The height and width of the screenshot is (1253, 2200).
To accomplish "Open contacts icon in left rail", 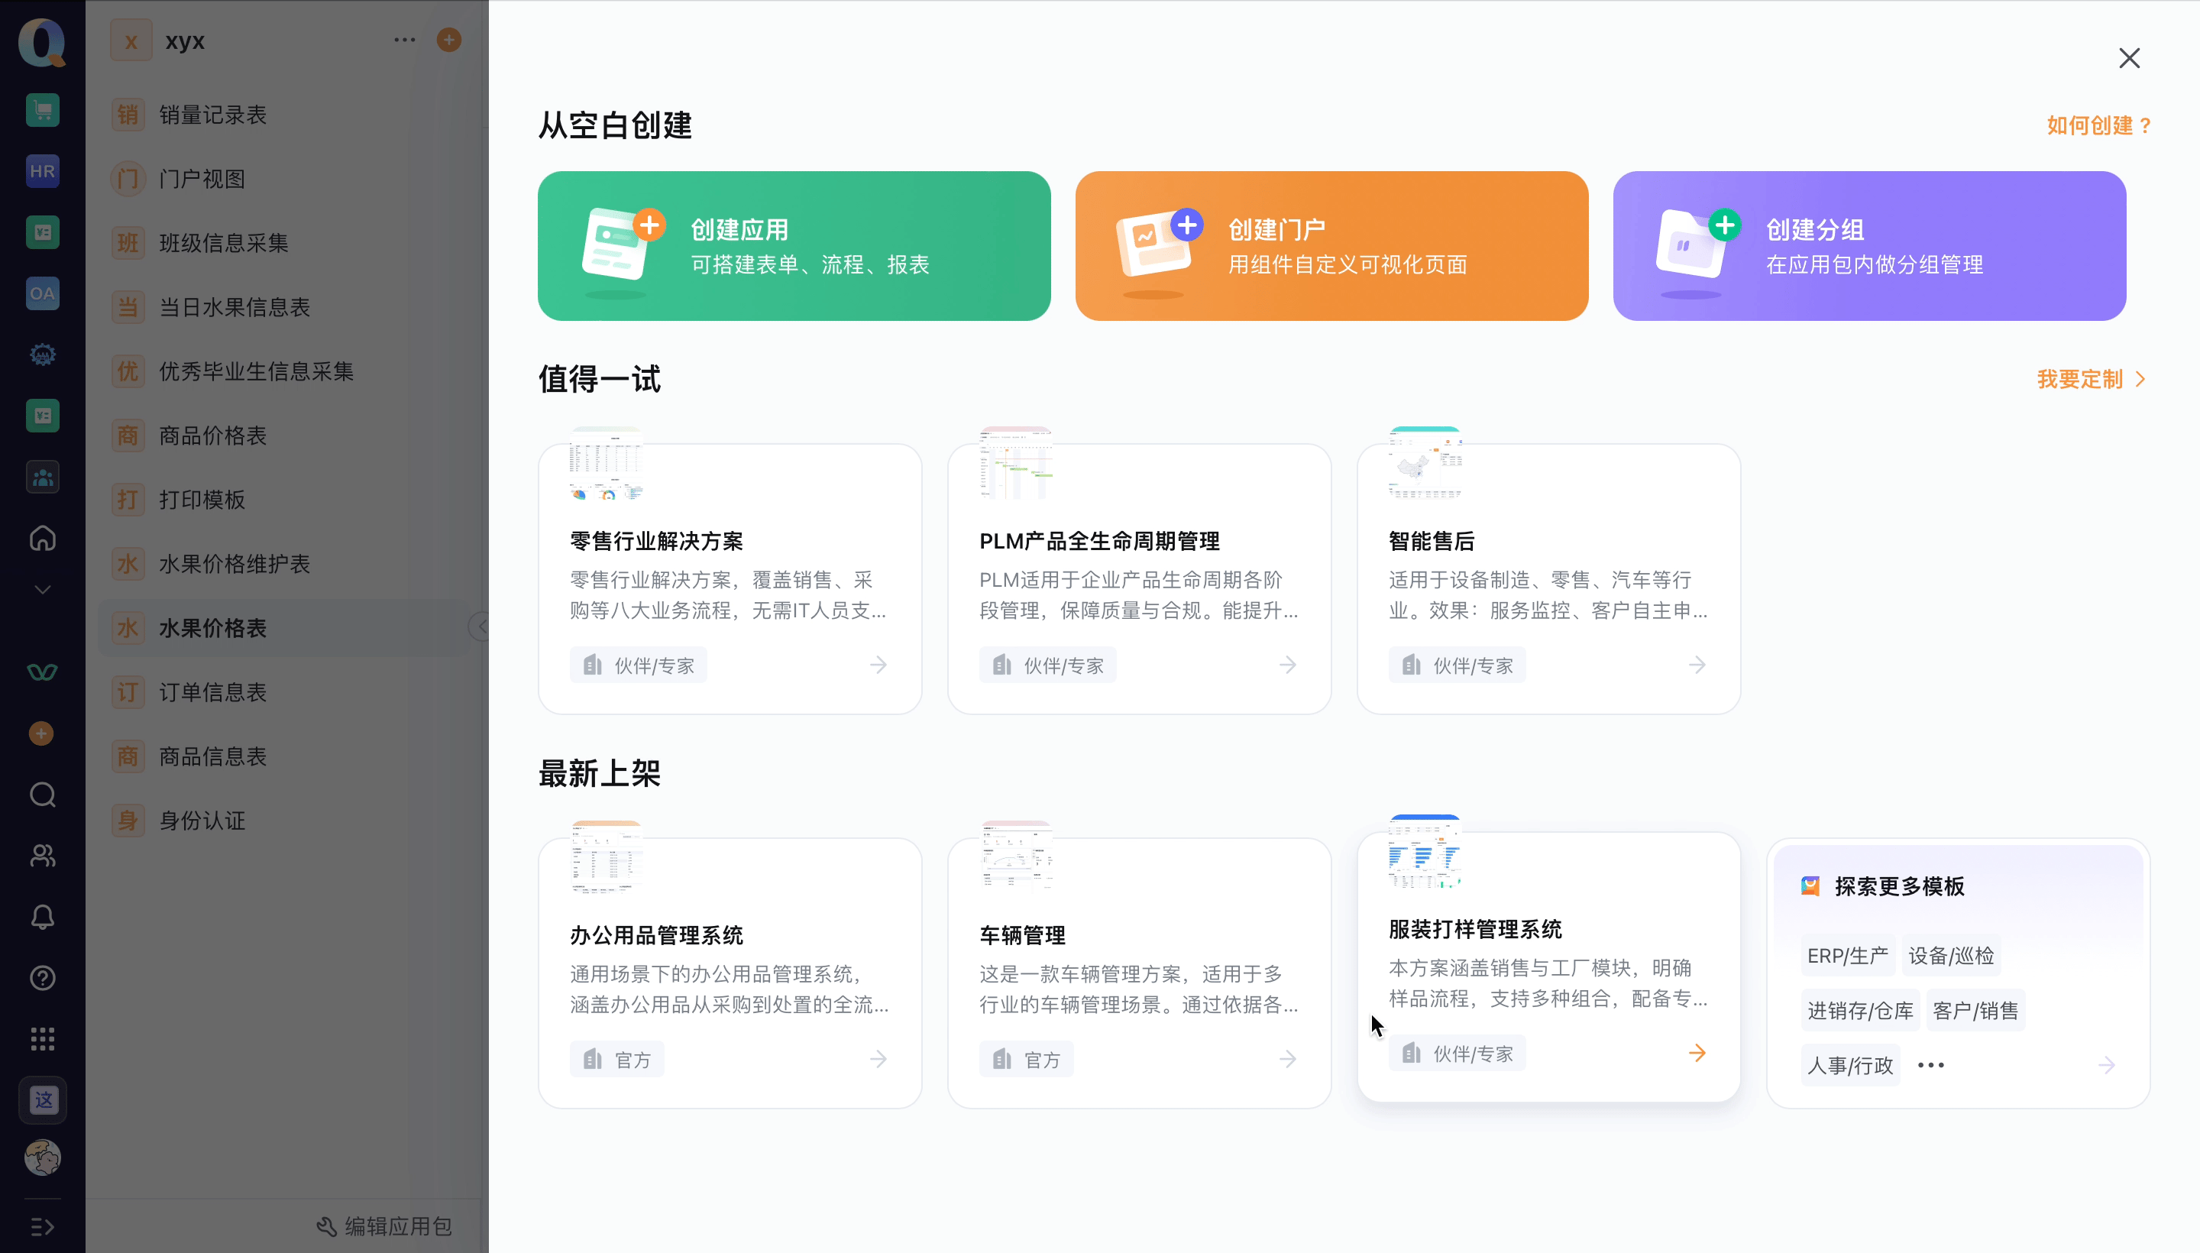I will point(42,856).
